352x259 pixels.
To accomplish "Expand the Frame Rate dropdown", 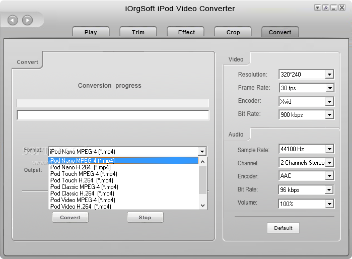I will [330, 88].
